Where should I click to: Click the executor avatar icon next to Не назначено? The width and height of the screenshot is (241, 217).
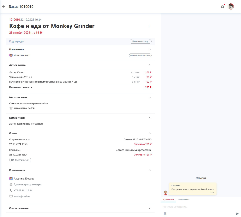click(11, 56)
